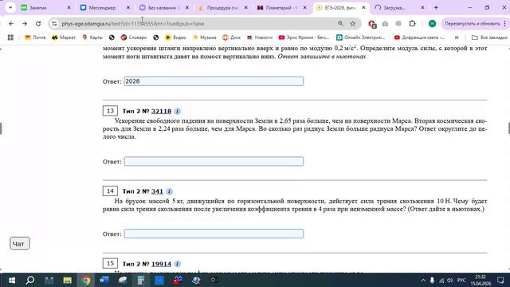Reload the current page
Viewport: 510px width, 287px height.
coord(38,23)
